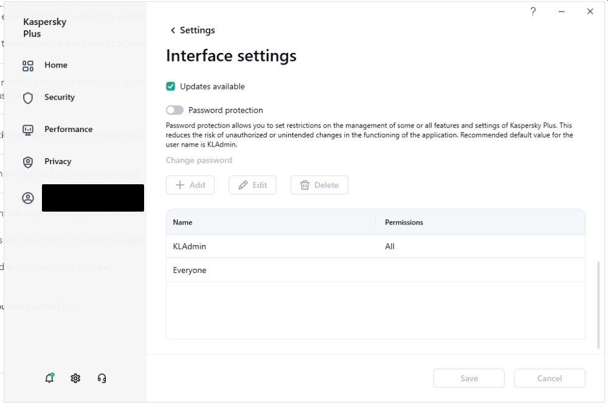The width and height of the screenshot is (608, 405).
Task: Select the Everyone user row
Action: (375, 270)
